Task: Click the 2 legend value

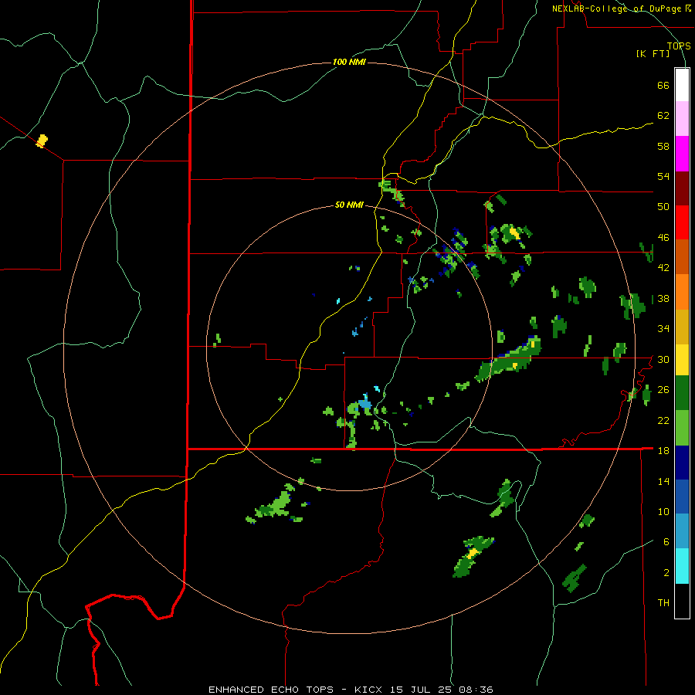Action: coord(666,573)
